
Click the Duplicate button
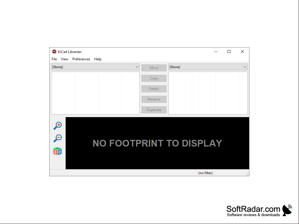click(x=154, y=110)
